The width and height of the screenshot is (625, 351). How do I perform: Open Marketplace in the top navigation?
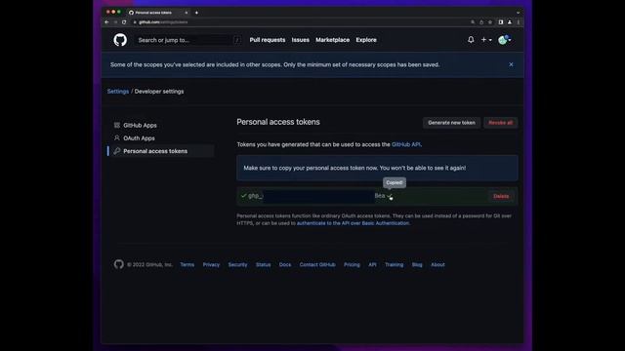click(332, 40)
